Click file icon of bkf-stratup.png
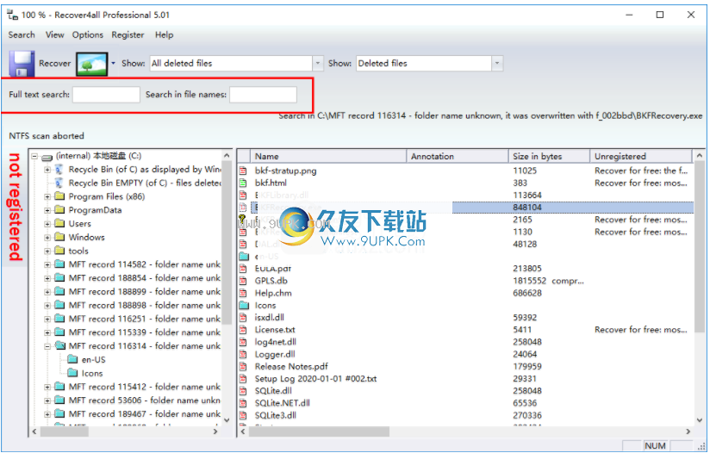Image resolution: width=710 pixels, height=453 pixels. [x=243, y=171]
